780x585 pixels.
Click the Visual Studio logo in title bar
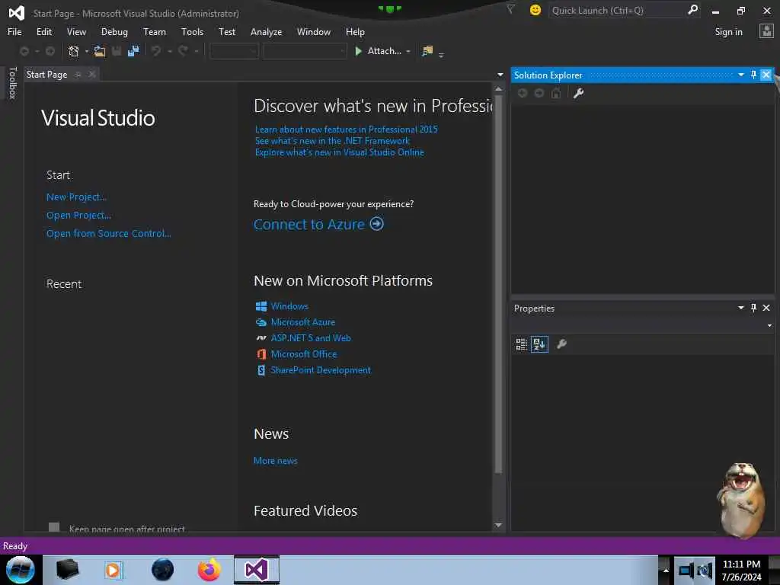[17, 12]
